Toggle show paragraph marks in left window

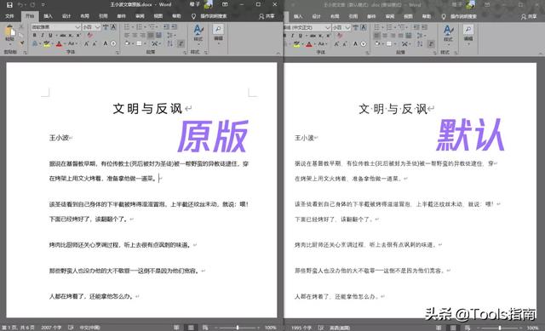click(181, 43)
